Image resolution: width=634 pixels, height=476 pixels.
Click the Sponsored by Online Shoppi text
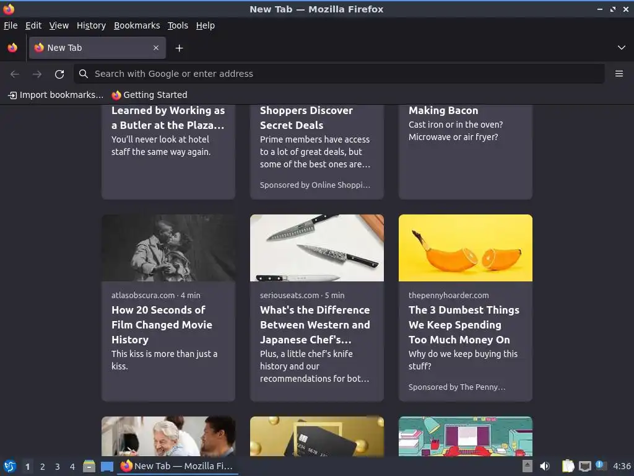315,185
